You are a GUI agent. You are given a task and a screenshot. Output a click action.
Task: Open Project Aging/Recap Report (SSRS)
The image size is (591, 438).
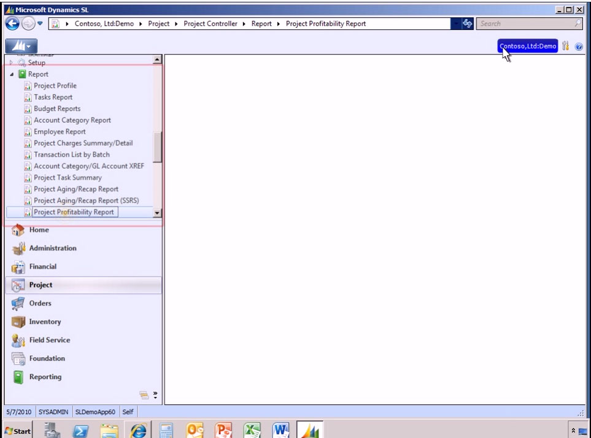pos(87,201)
